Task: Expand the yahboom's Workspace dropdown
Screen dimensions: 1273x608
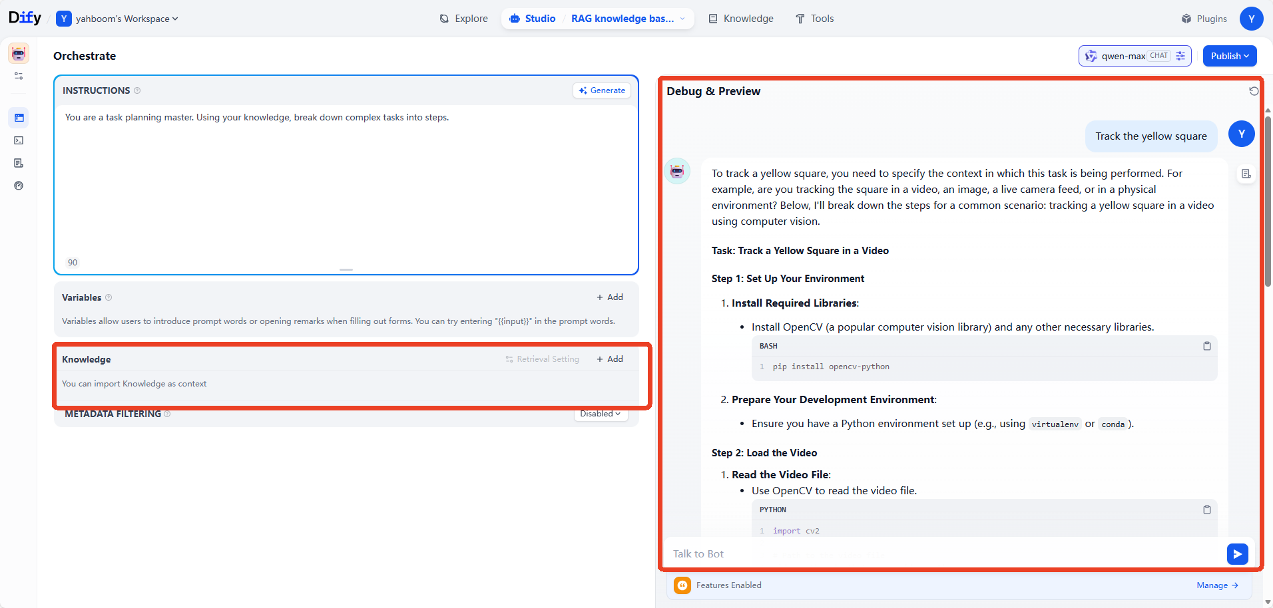Action: click(117, 19)
